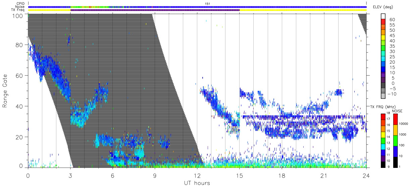The image size is (412, 190).
Task: Click the 'ELEV (deg)' legend title
Action: [383, 7]
